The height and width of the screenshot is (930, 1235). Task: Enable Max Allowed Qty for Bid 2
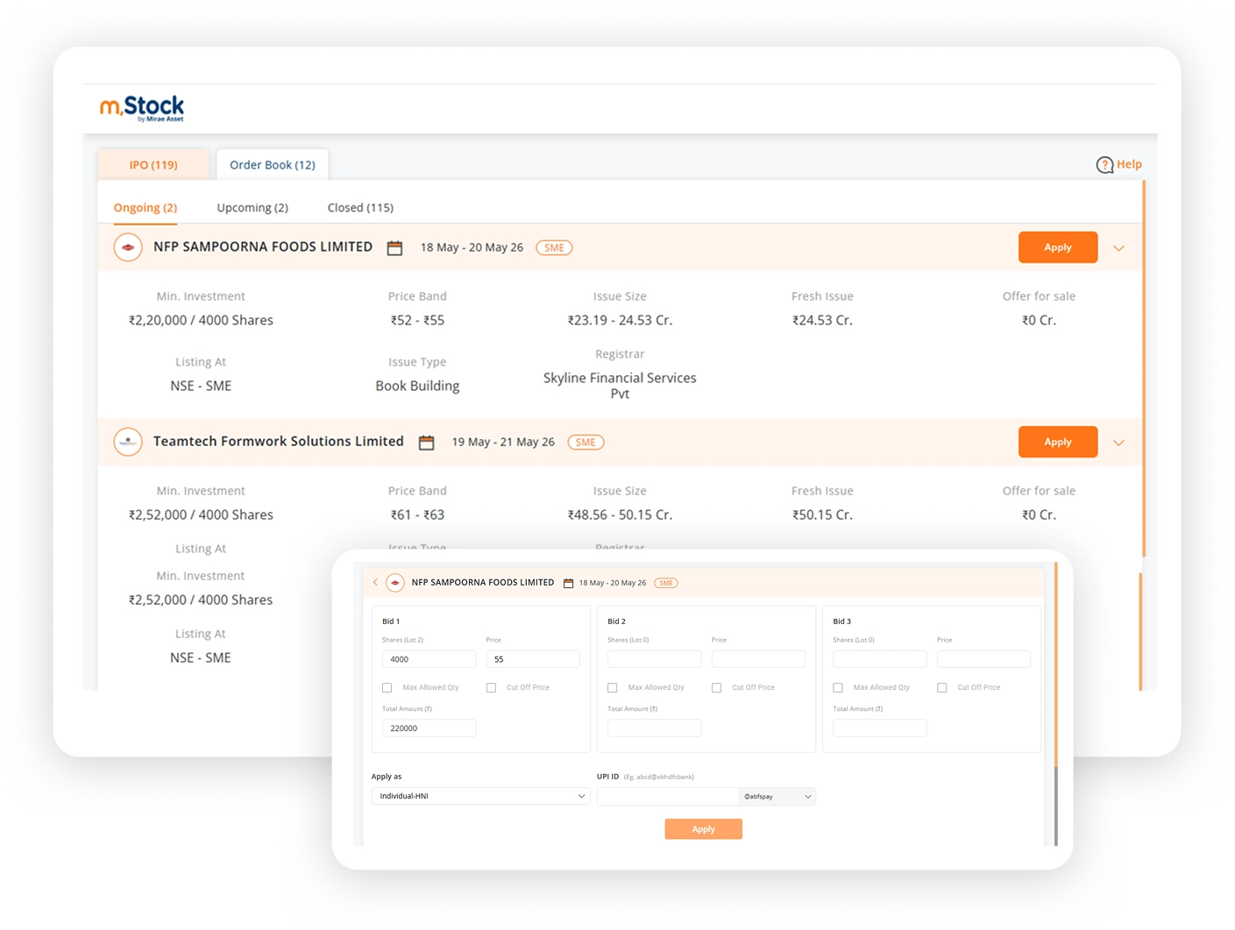pos(613,688)
